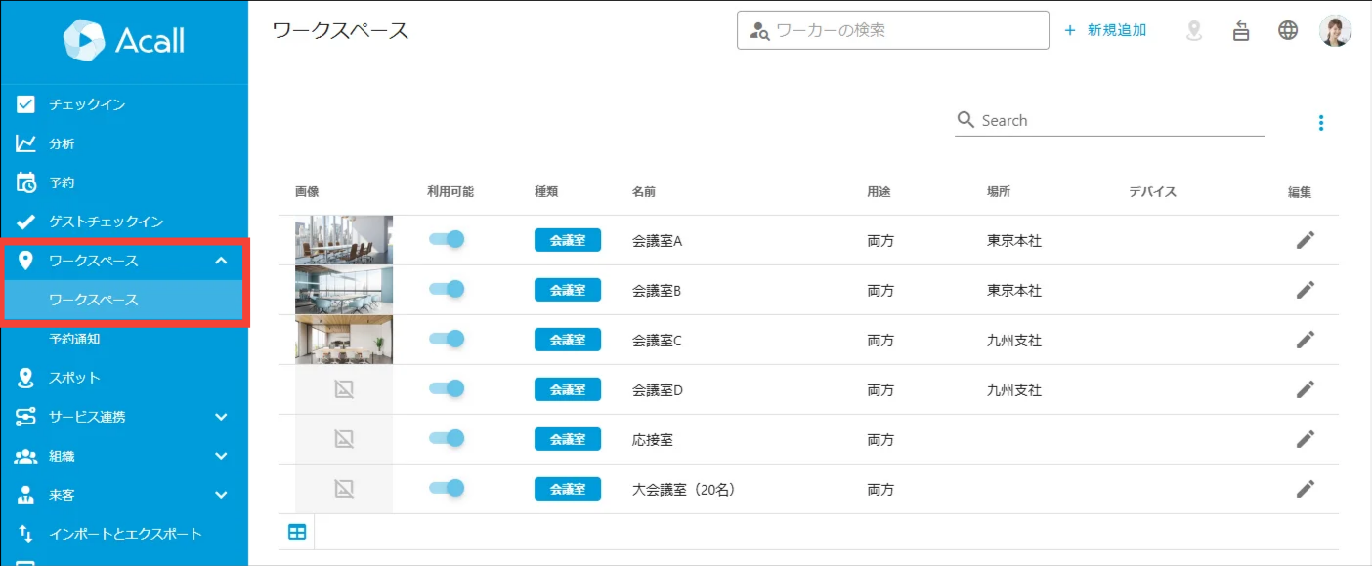Open the three-dot options menu near Search
The width and height of the screenshot is (1372, 566).
pyautogui.click(x=1321, y=123)
